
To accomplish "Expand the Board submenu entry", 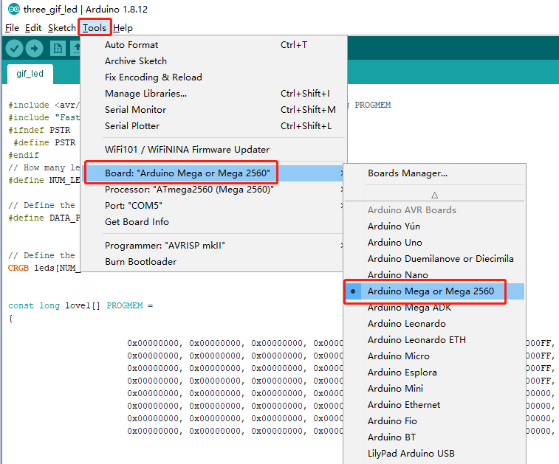I will tap(188, 173).
